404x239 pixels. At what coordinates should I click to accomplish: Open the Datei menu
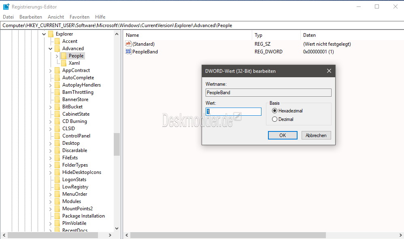[8, 17]
